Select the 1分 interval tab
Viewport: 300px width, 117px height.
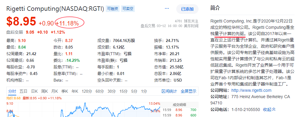[x=144, y=91]
